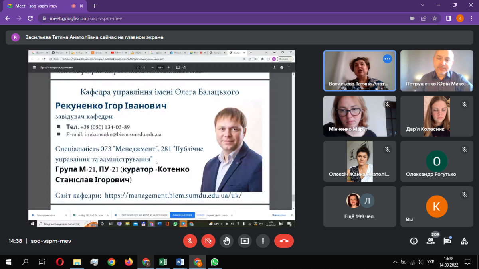
Task: Open Chrome tab search chevron
Action: (x=423, y=5)
